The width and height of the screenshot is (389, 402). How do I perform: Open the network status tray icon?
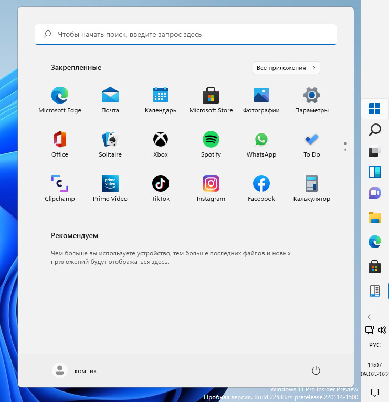tap(369, 330)
